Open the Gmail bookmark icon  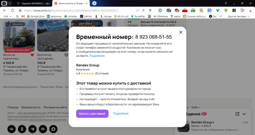pos(23,16)
